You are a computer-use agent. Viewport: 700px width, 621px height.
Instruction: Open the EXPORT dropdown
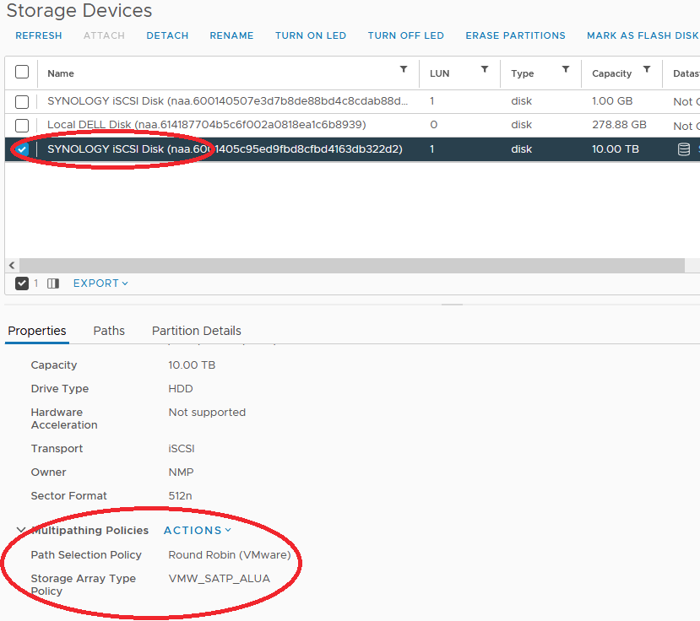[x=100, y=283]
